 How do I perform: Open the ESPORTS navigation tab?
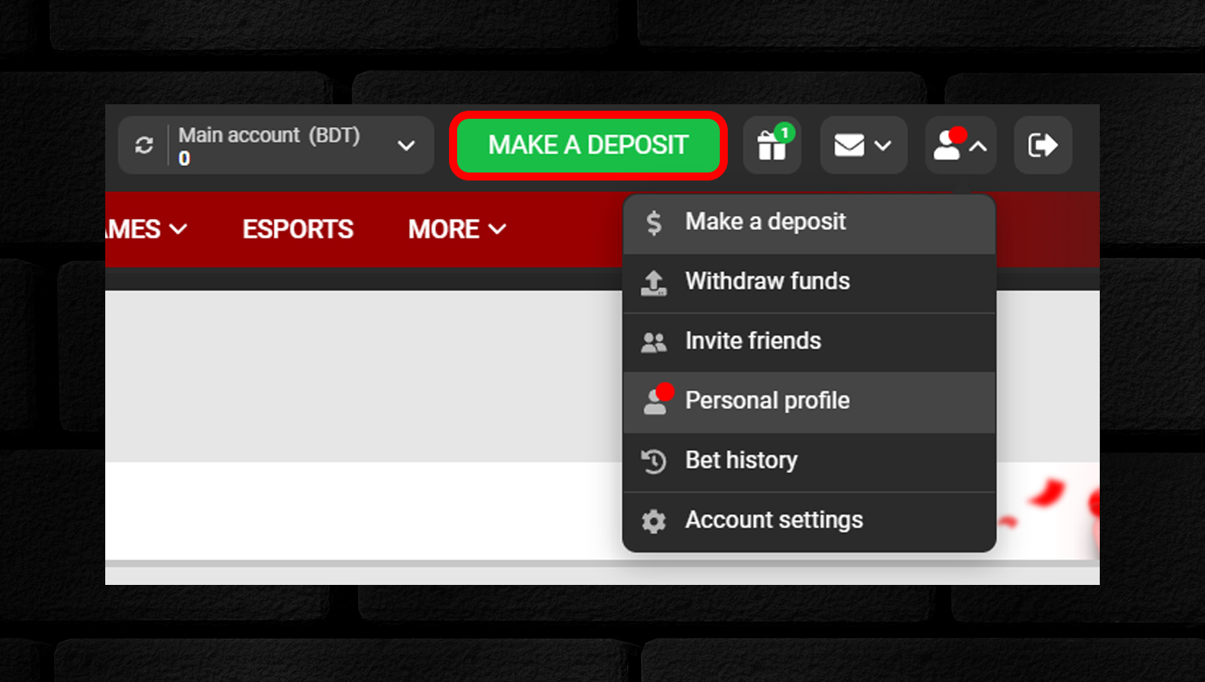click(x=298, y=229)
